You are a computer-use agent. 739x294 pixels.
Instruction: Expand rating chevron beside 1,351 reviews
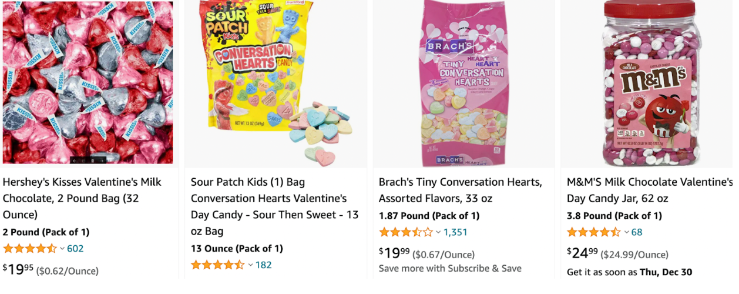[x=438, y=232]
